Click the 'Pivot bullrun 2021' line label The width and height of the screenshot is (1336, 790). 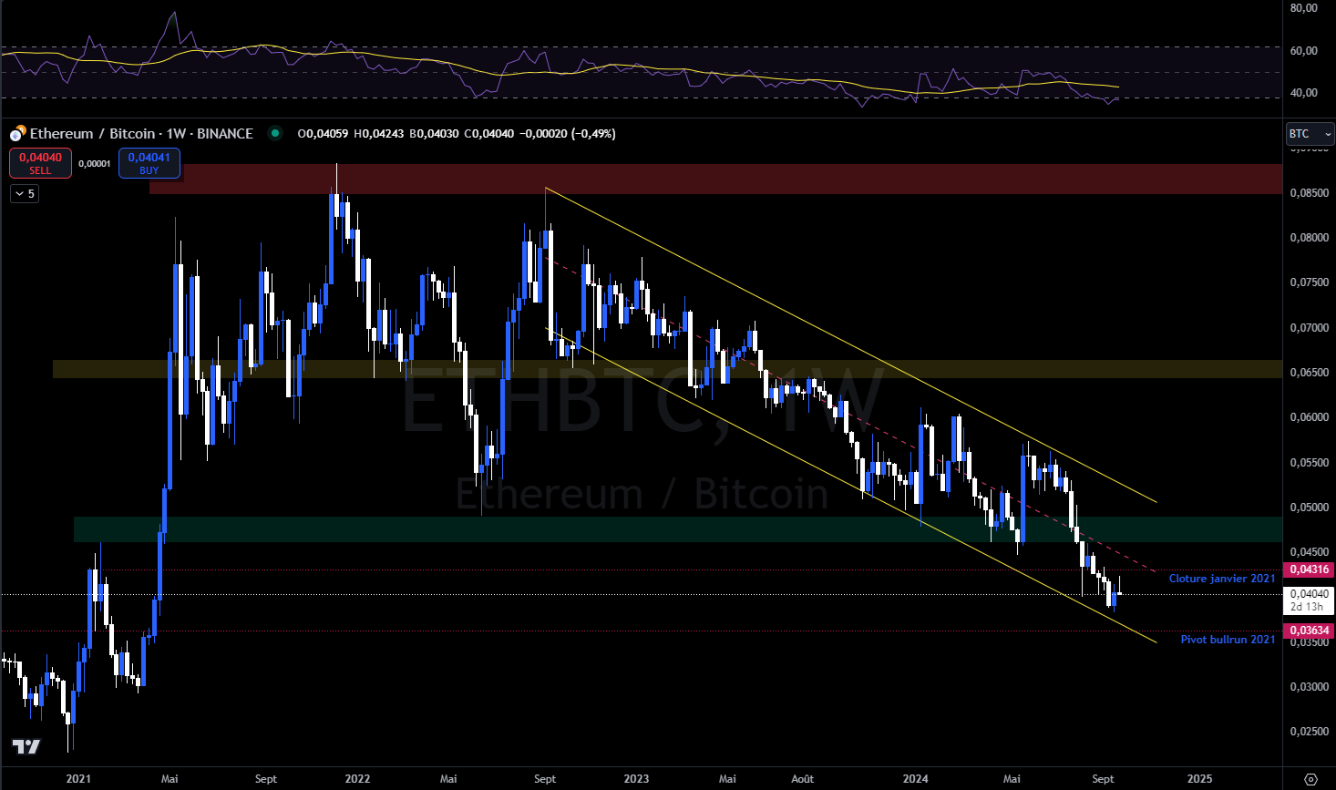[x=1228, y=640]
